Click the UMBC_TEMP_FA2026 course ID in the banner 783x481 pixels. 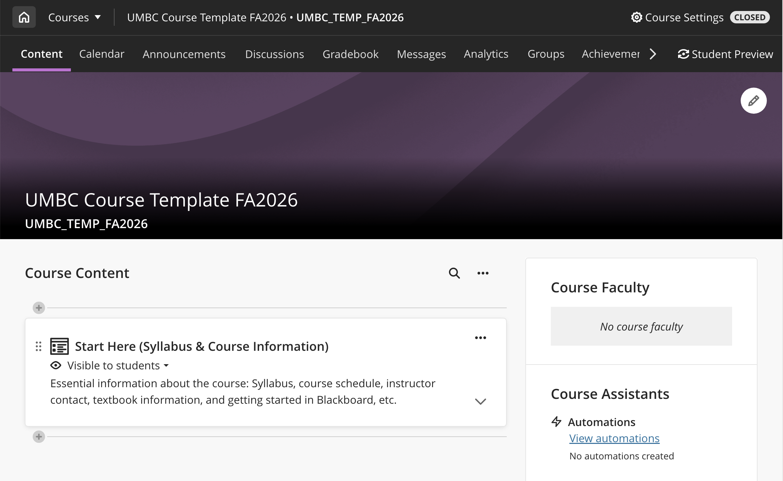point(86,224)
